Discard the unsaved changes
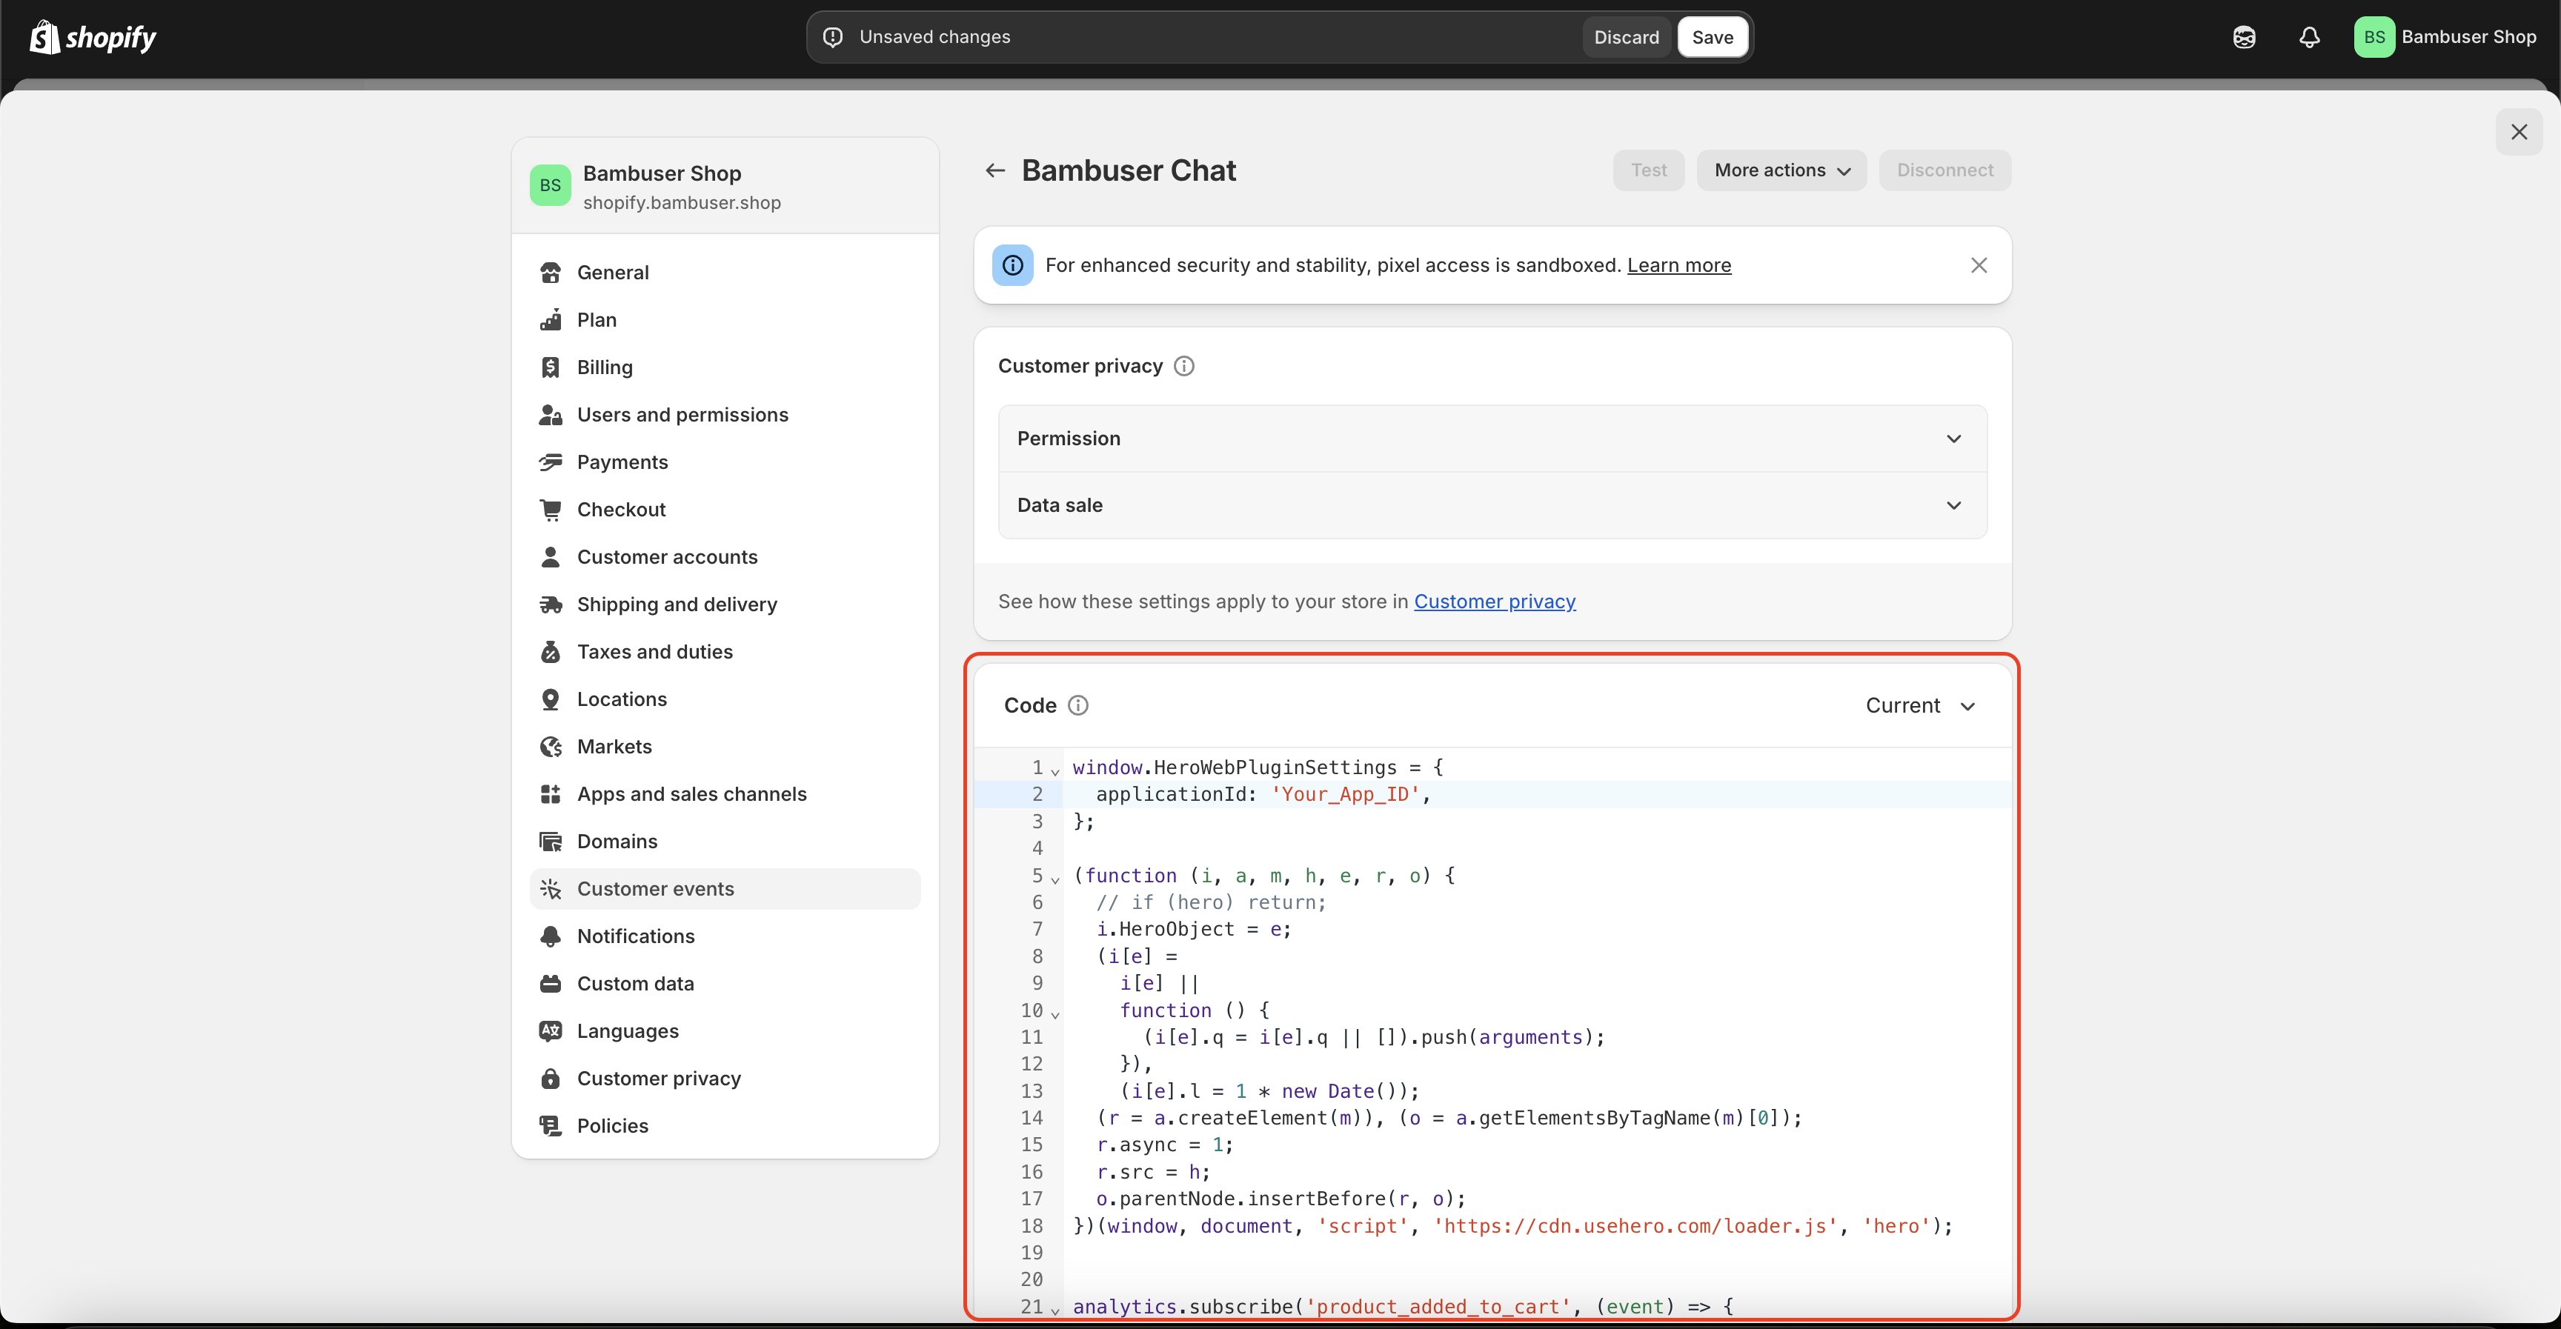This screenshot has width=2561, height=1329. (x=1626, y=38)
